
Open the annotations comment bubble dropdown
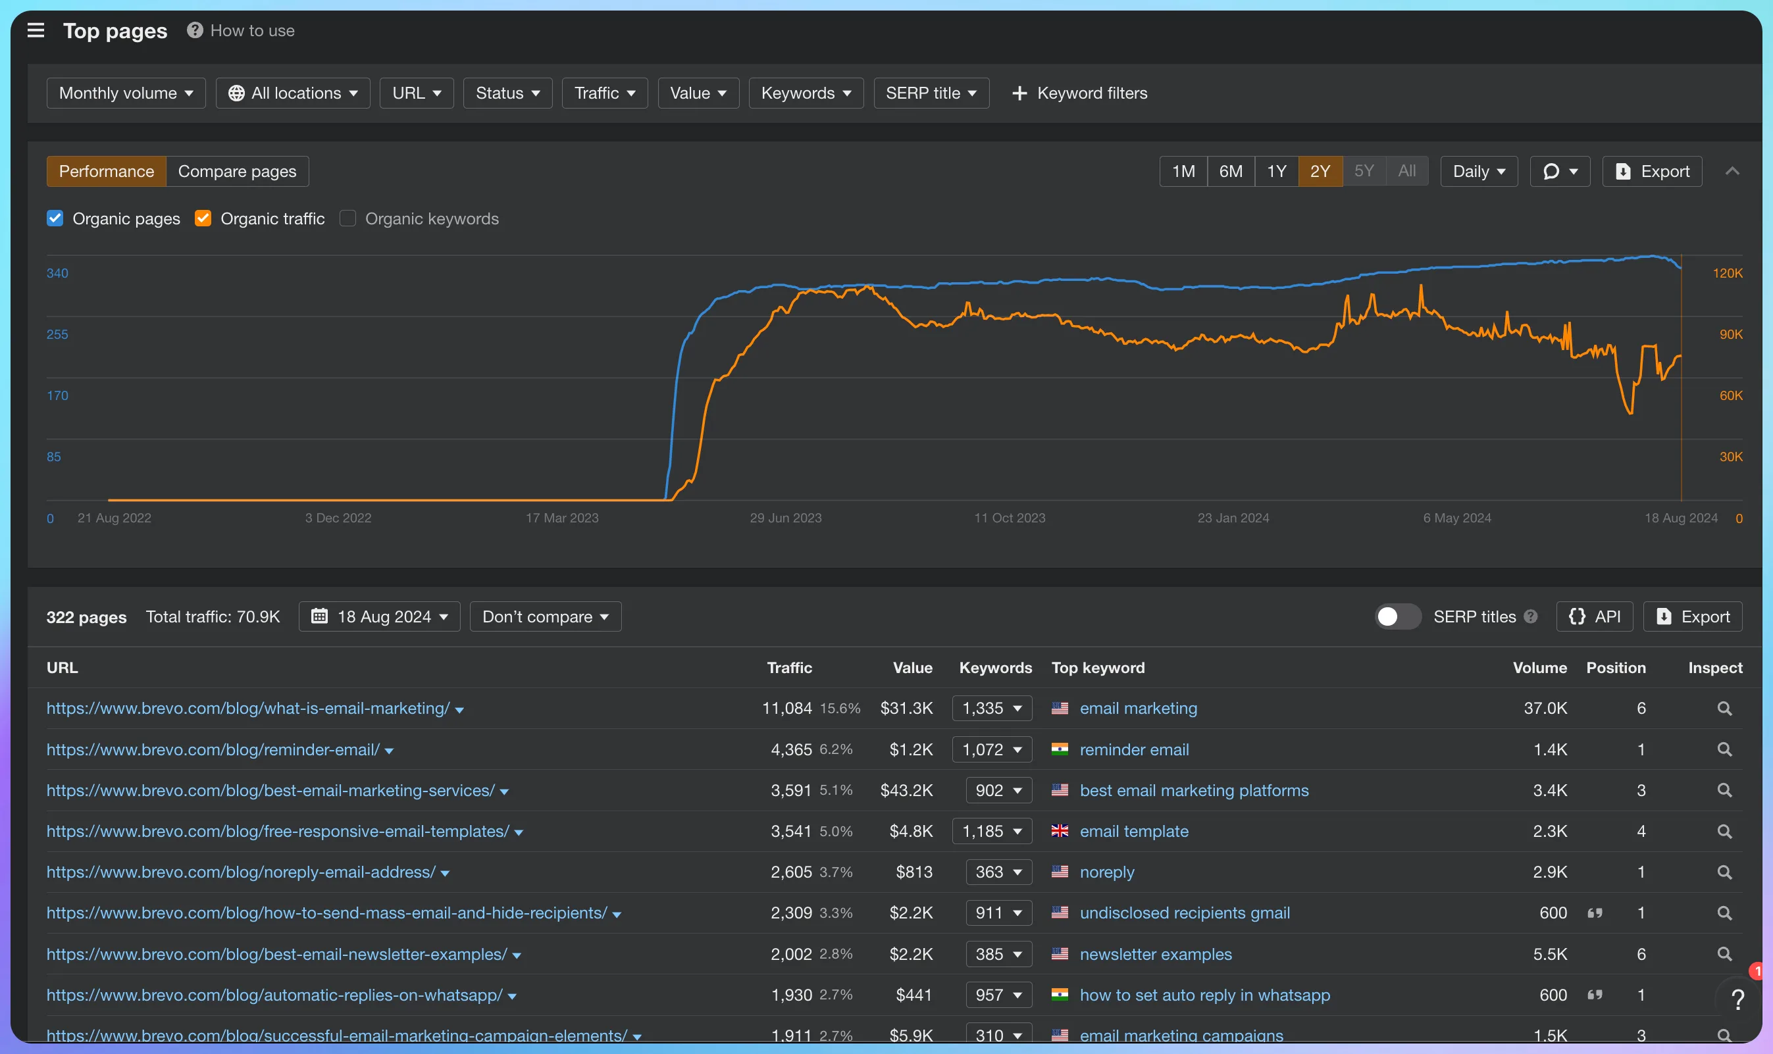coord(1559,171)
